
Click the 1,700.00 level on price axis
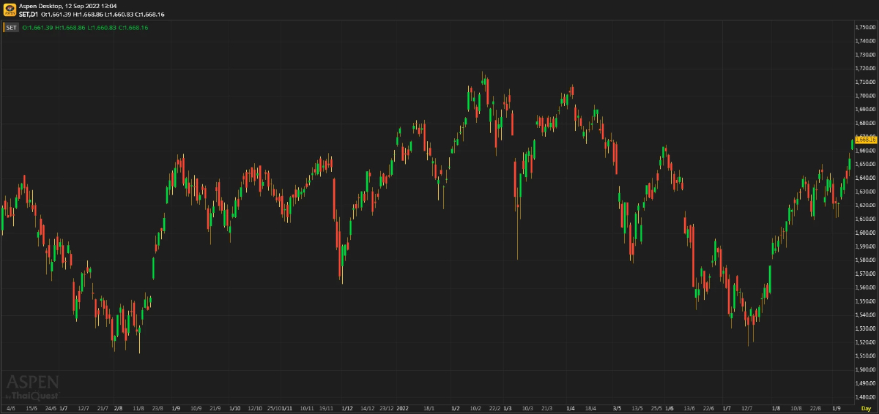[x=866, y=96]
